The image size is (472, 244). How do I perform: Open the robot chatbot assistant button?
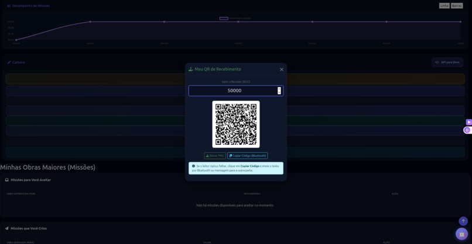(462, 234)
